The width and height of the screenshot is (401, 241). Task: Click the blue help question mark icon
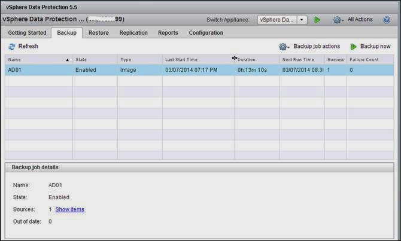(387, 20)
